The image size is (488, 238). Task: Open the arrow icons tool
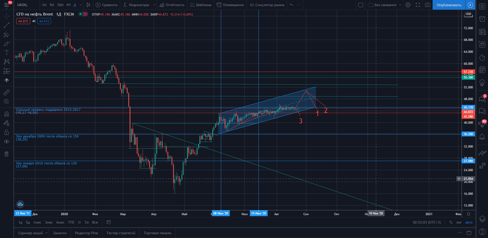click(x=7, y=80)
